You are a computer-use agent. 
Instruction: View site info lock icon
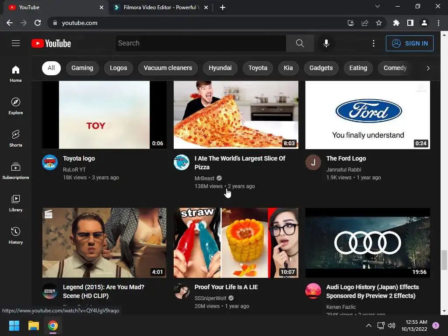(x=55, y=23)
